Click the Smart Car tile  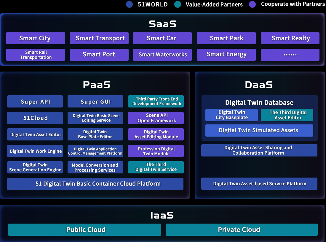pos(162,38)
